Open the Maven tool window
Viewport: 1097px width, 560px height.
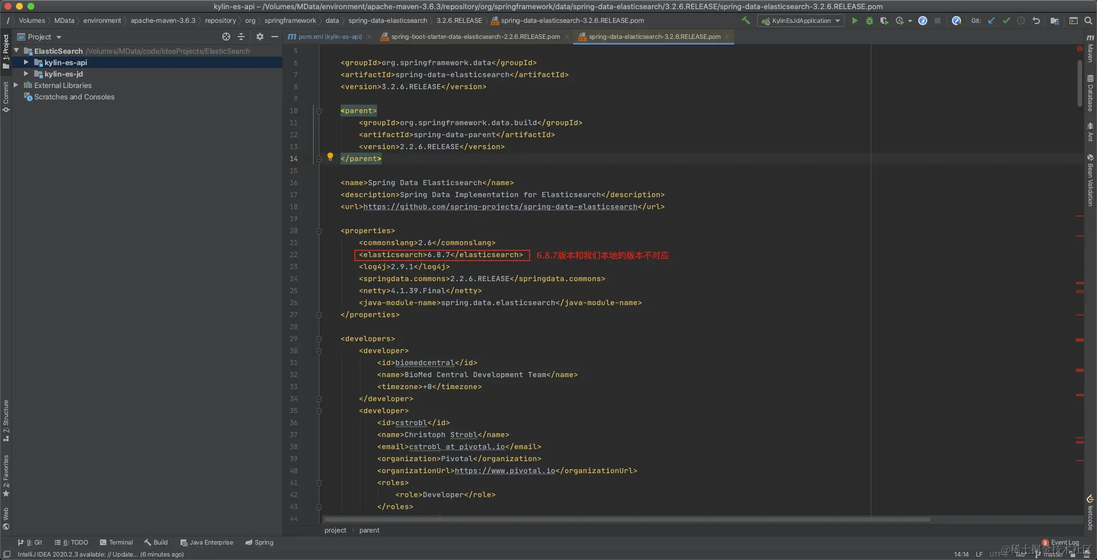[1090, 49]
